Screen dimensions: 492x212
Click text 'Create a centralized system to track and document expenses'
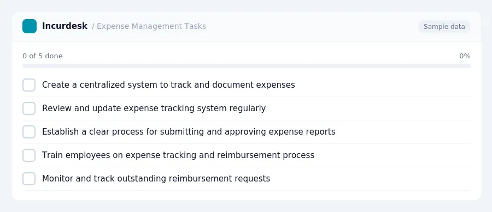pos(168,85)
